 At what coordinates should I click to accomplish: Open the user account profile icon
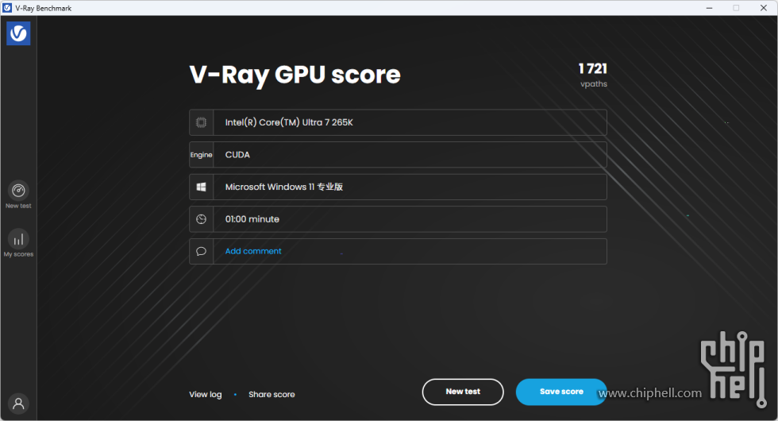[x=18, y=404]
